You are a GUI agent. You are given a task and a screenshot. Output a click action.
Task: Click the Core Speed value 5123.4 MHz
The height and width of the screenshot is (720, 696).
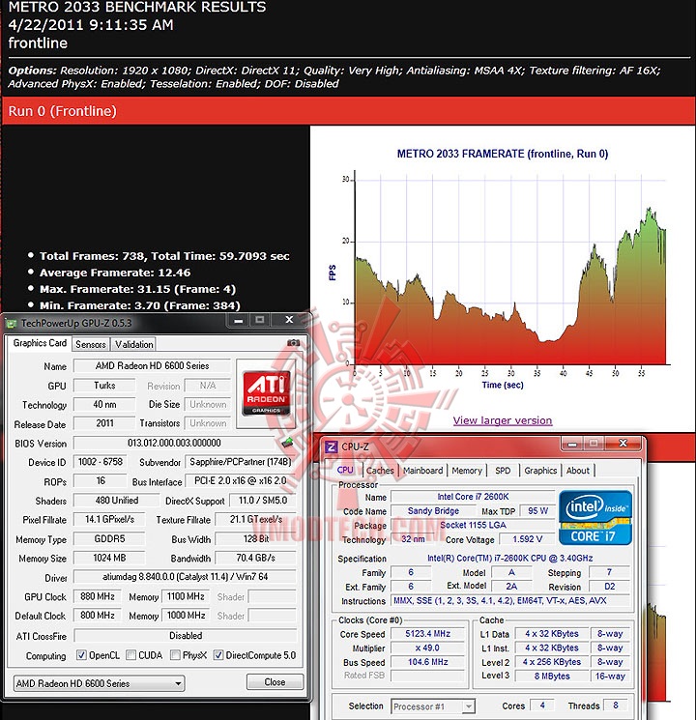[427, 634]
